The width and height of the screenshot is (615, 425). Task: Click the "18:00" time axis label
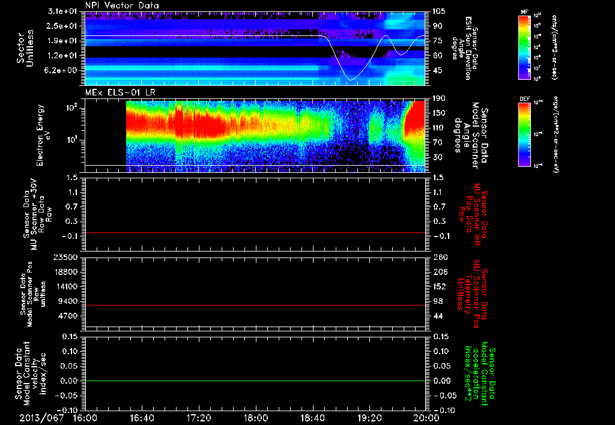[256, 418]
